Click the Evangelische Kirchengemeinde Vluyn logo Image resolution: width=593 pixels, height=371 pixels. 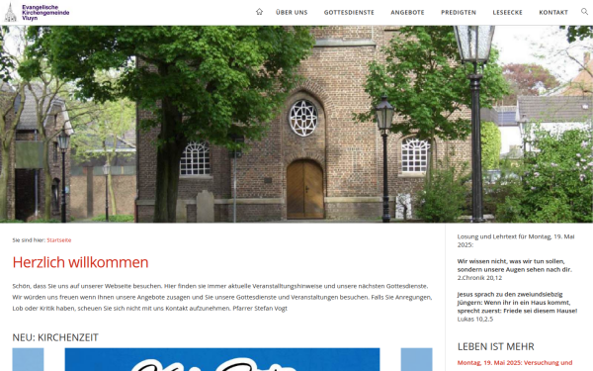pyautogui.click(x=38, y=13)
